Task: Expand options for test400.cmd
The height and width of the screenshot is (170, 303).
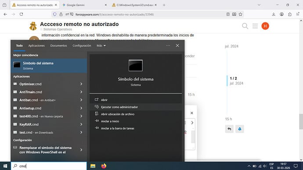Action: tap(81, 116)
